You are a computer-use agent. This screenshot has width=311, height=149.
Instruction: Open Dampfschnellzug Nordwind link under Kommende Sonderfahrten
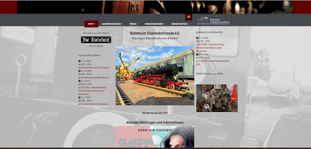coord(210,48)
